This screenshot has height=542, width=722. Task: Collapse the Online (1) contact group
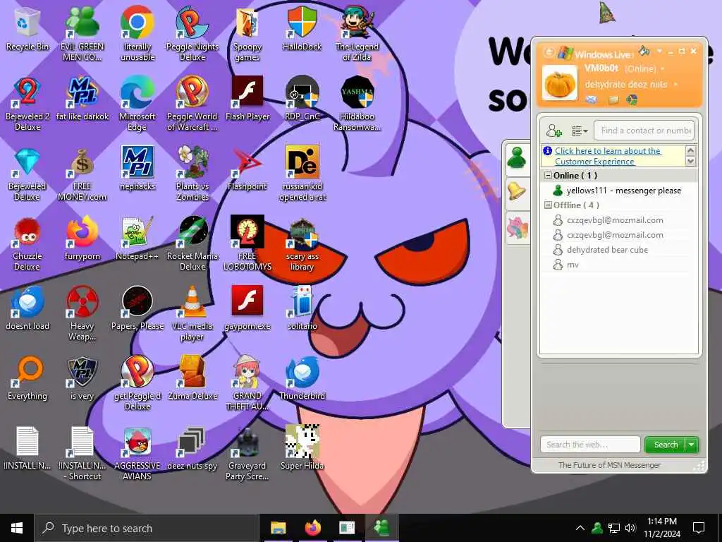tap(548, 176)
